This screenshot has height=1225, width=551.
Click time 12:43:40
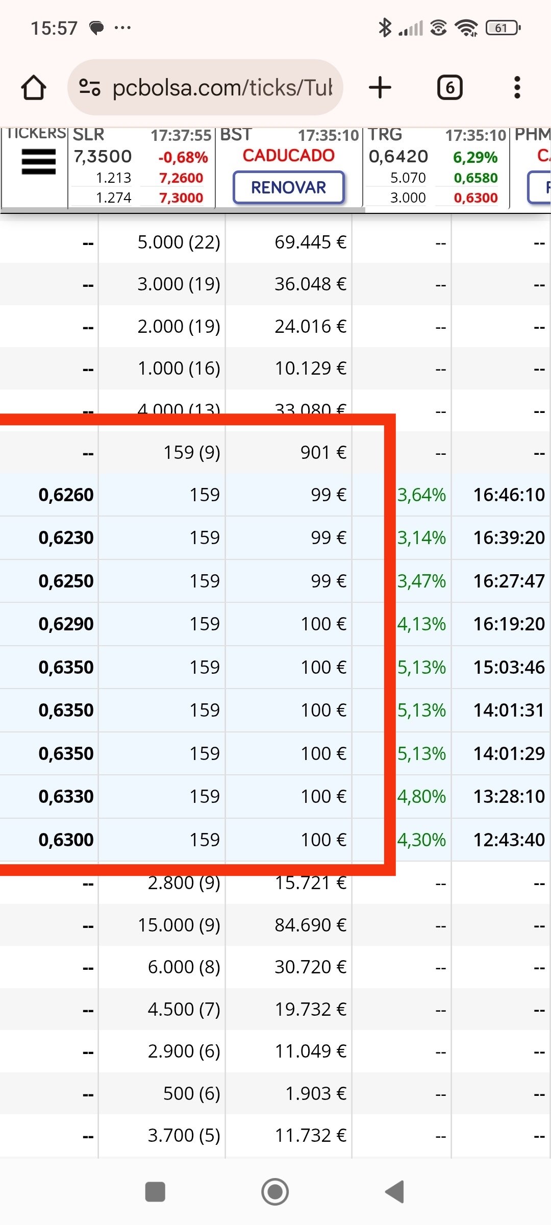[509, 840]
